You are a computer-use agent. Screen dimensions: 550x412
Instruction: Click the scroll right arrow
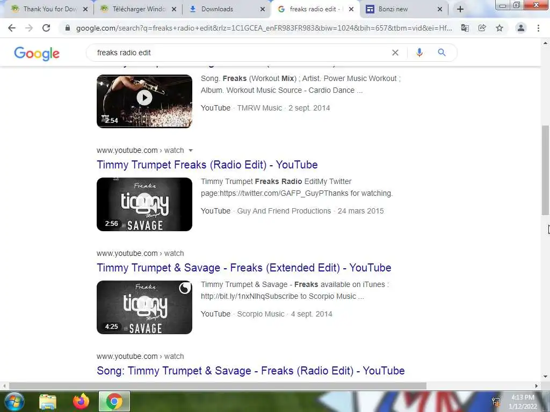(537, 386)
